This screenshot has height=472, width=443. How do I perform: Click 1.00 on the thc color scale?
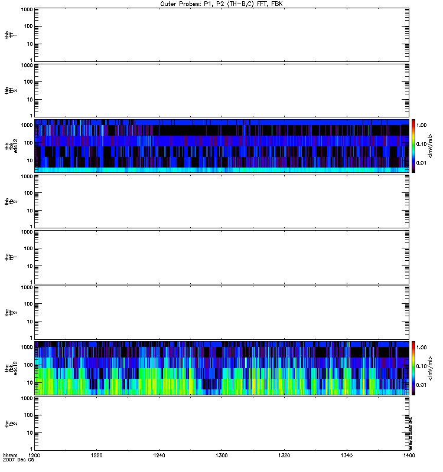[x=421, y=348]
